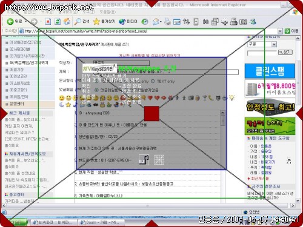Click the red center square keystone handle
This screenshot has height=227, width=303.
point(151,114)
